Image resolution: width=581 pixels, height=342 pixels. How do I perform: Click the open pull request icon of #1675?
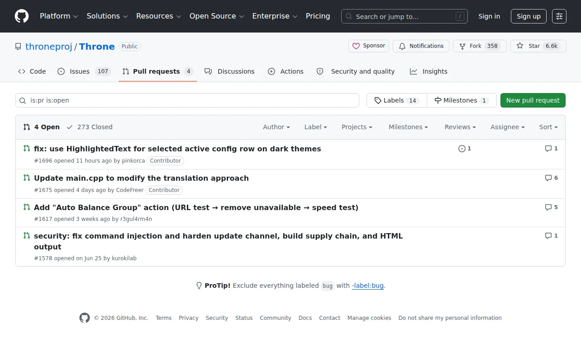[x=27, y=178]
